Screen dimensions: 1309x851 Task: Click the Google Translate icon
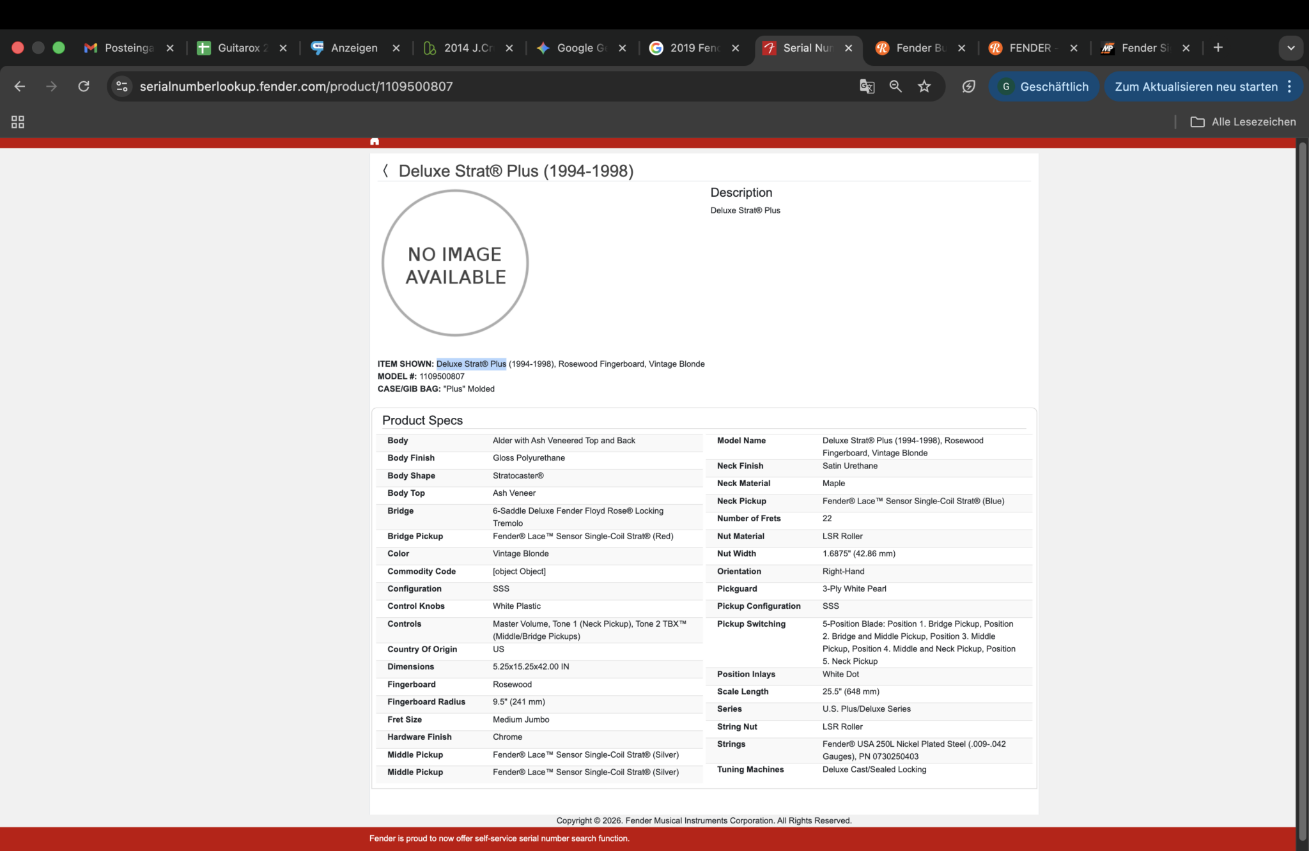point(867,86)
